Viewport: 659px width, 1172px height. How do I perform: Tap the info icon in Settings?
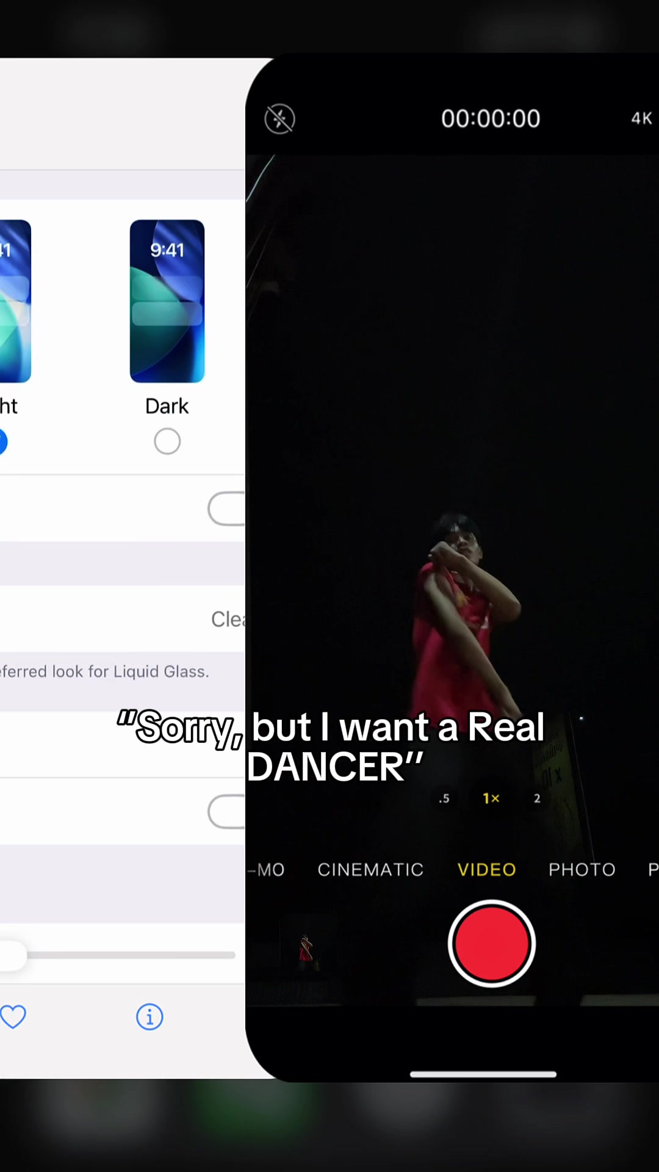[149, 1017]
